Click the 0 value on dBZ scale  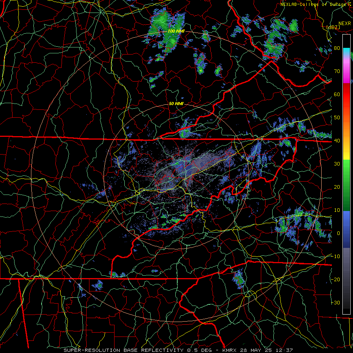coord(338,233)
